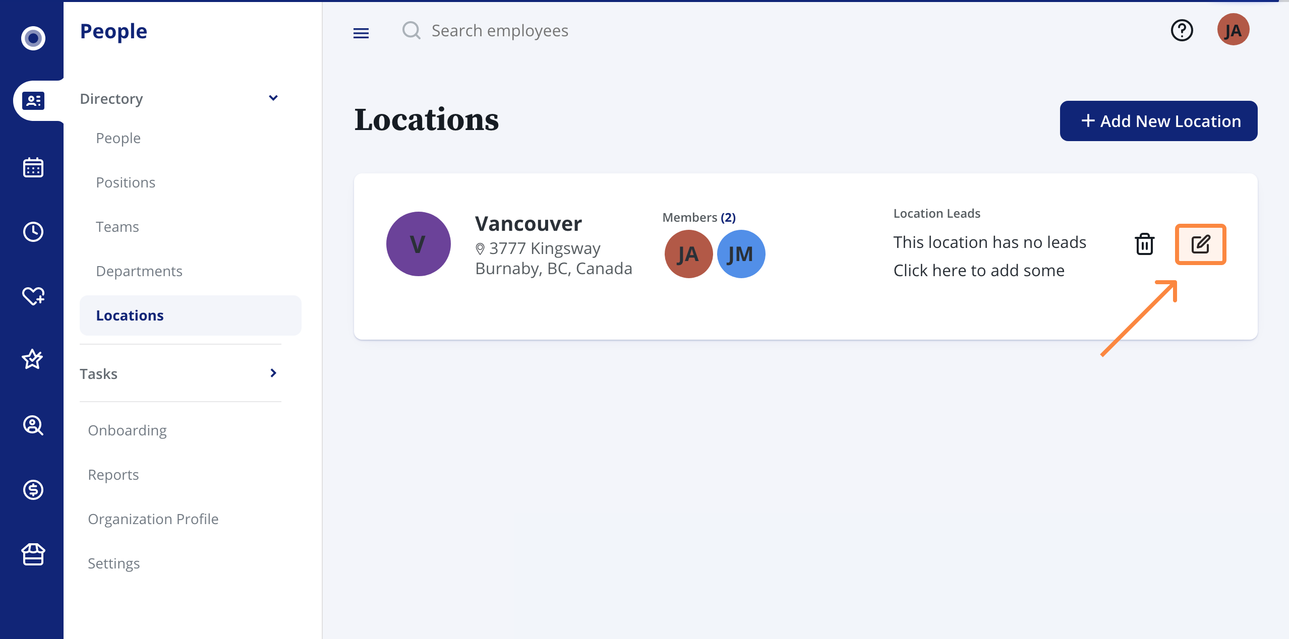1289x639 pixels.
Task: Switch to the Locations menu item
Action: (x=130, y=315)
